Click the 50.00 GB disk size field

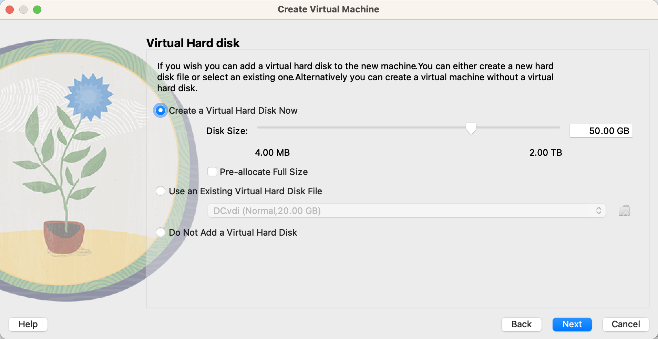point(601,131)
